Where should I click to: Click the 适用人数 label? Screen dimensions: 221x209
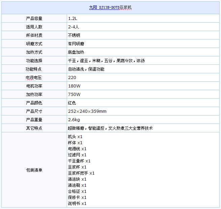pos(34,27)
